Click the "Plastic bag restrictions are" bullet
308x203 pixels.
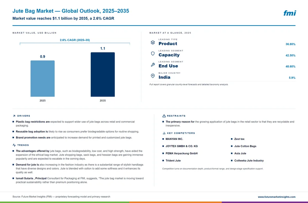[75, 124]
